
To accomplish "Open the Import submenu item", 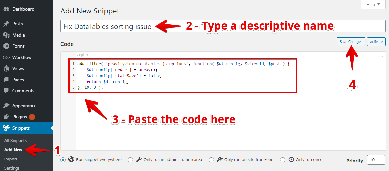I will tap(11, 159).
